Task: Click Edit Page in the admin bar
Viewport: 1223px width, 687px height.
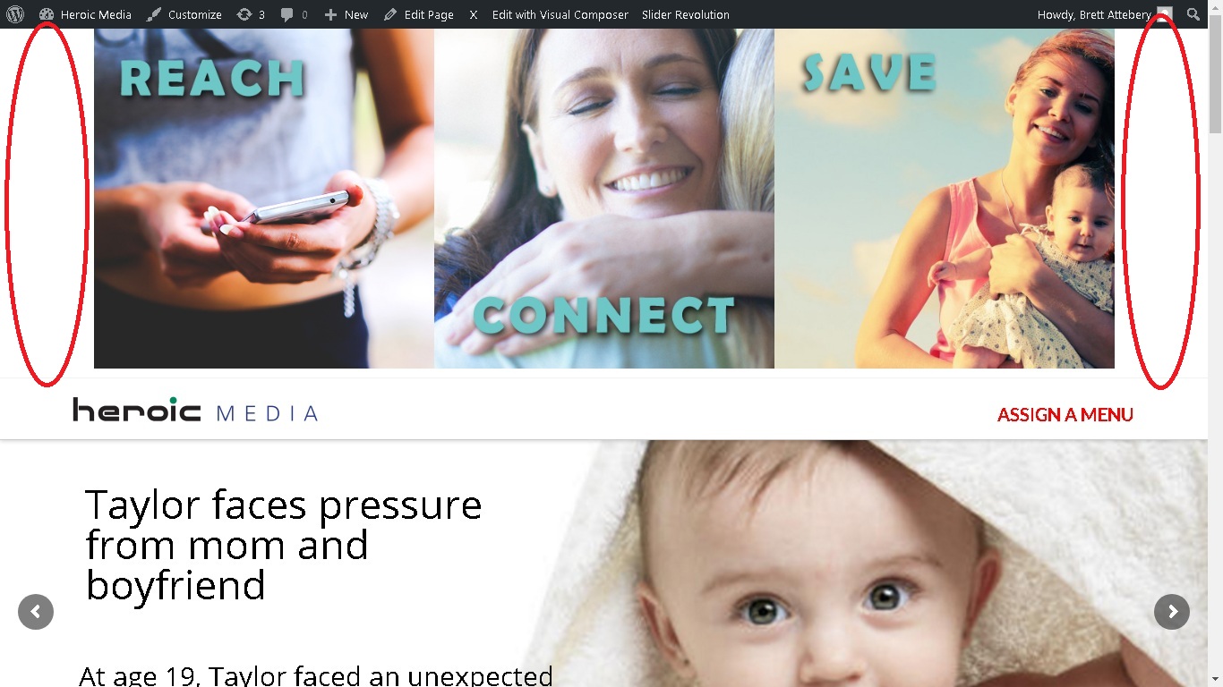Action: click(418, 14)
